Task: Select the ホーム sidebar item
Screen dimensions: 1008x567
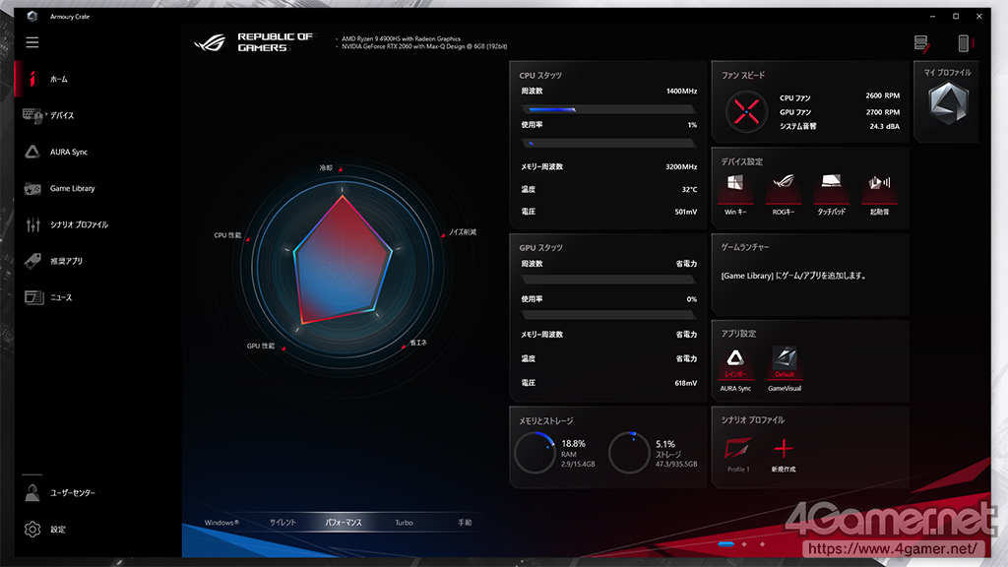Action: point(97,79)
